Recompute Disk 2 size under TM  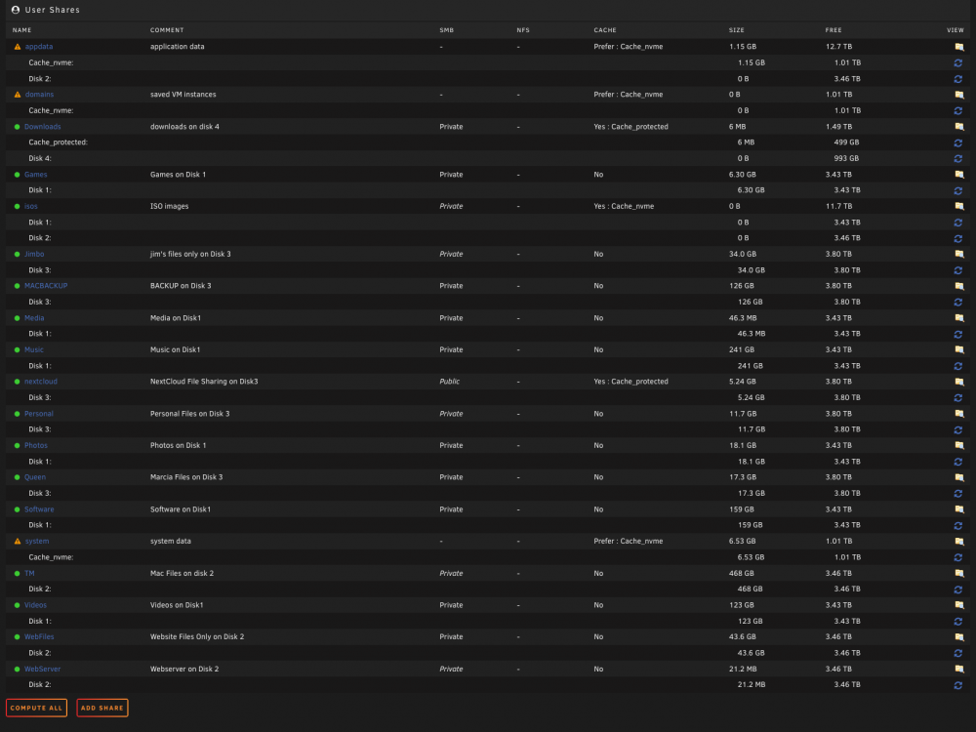[958, 589]
